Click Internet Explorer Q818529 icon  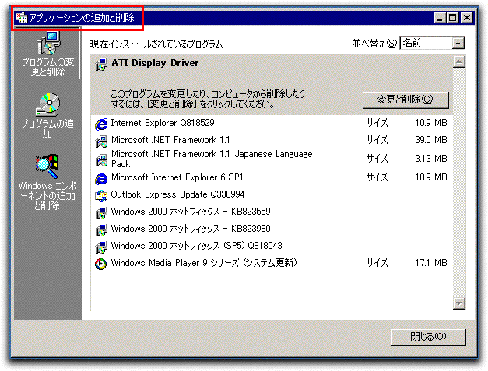point(101,124)
